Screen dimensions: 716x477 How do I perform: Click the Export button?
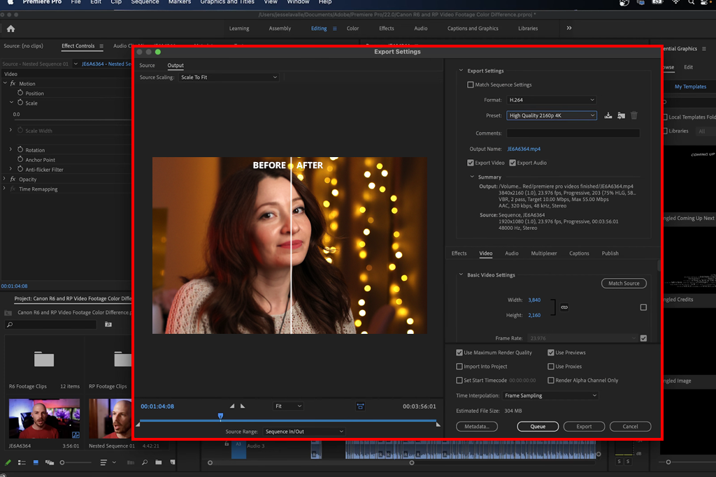point(584,427)
